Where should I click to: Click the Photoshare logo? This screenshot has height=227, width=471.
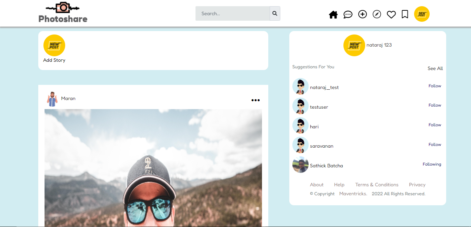coord(63,13)
